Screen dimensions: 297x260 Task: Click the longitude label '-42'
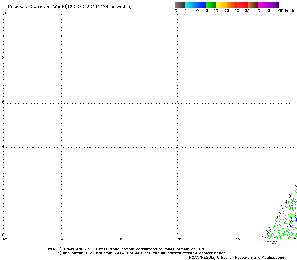coord(61,239)
